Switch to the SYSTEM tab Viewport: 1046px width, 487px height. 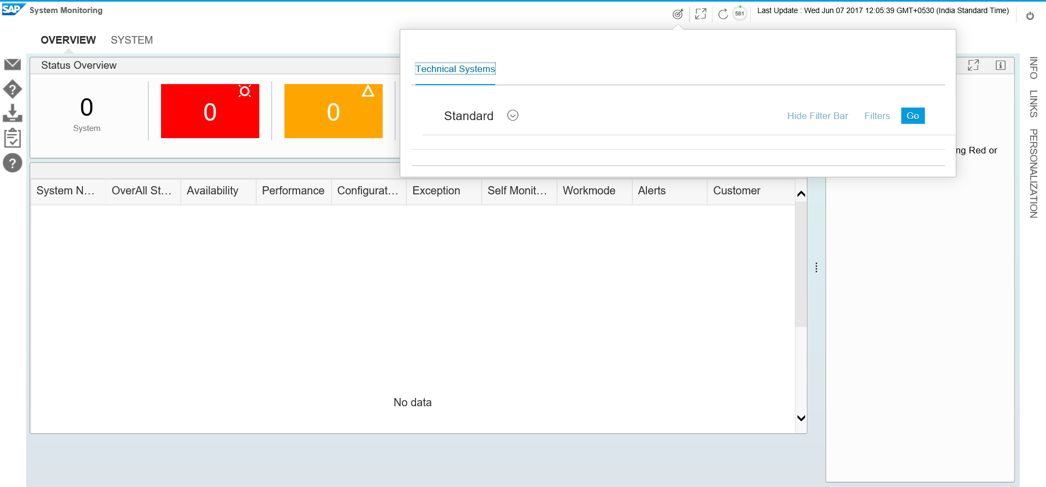[x=132, y=40]
